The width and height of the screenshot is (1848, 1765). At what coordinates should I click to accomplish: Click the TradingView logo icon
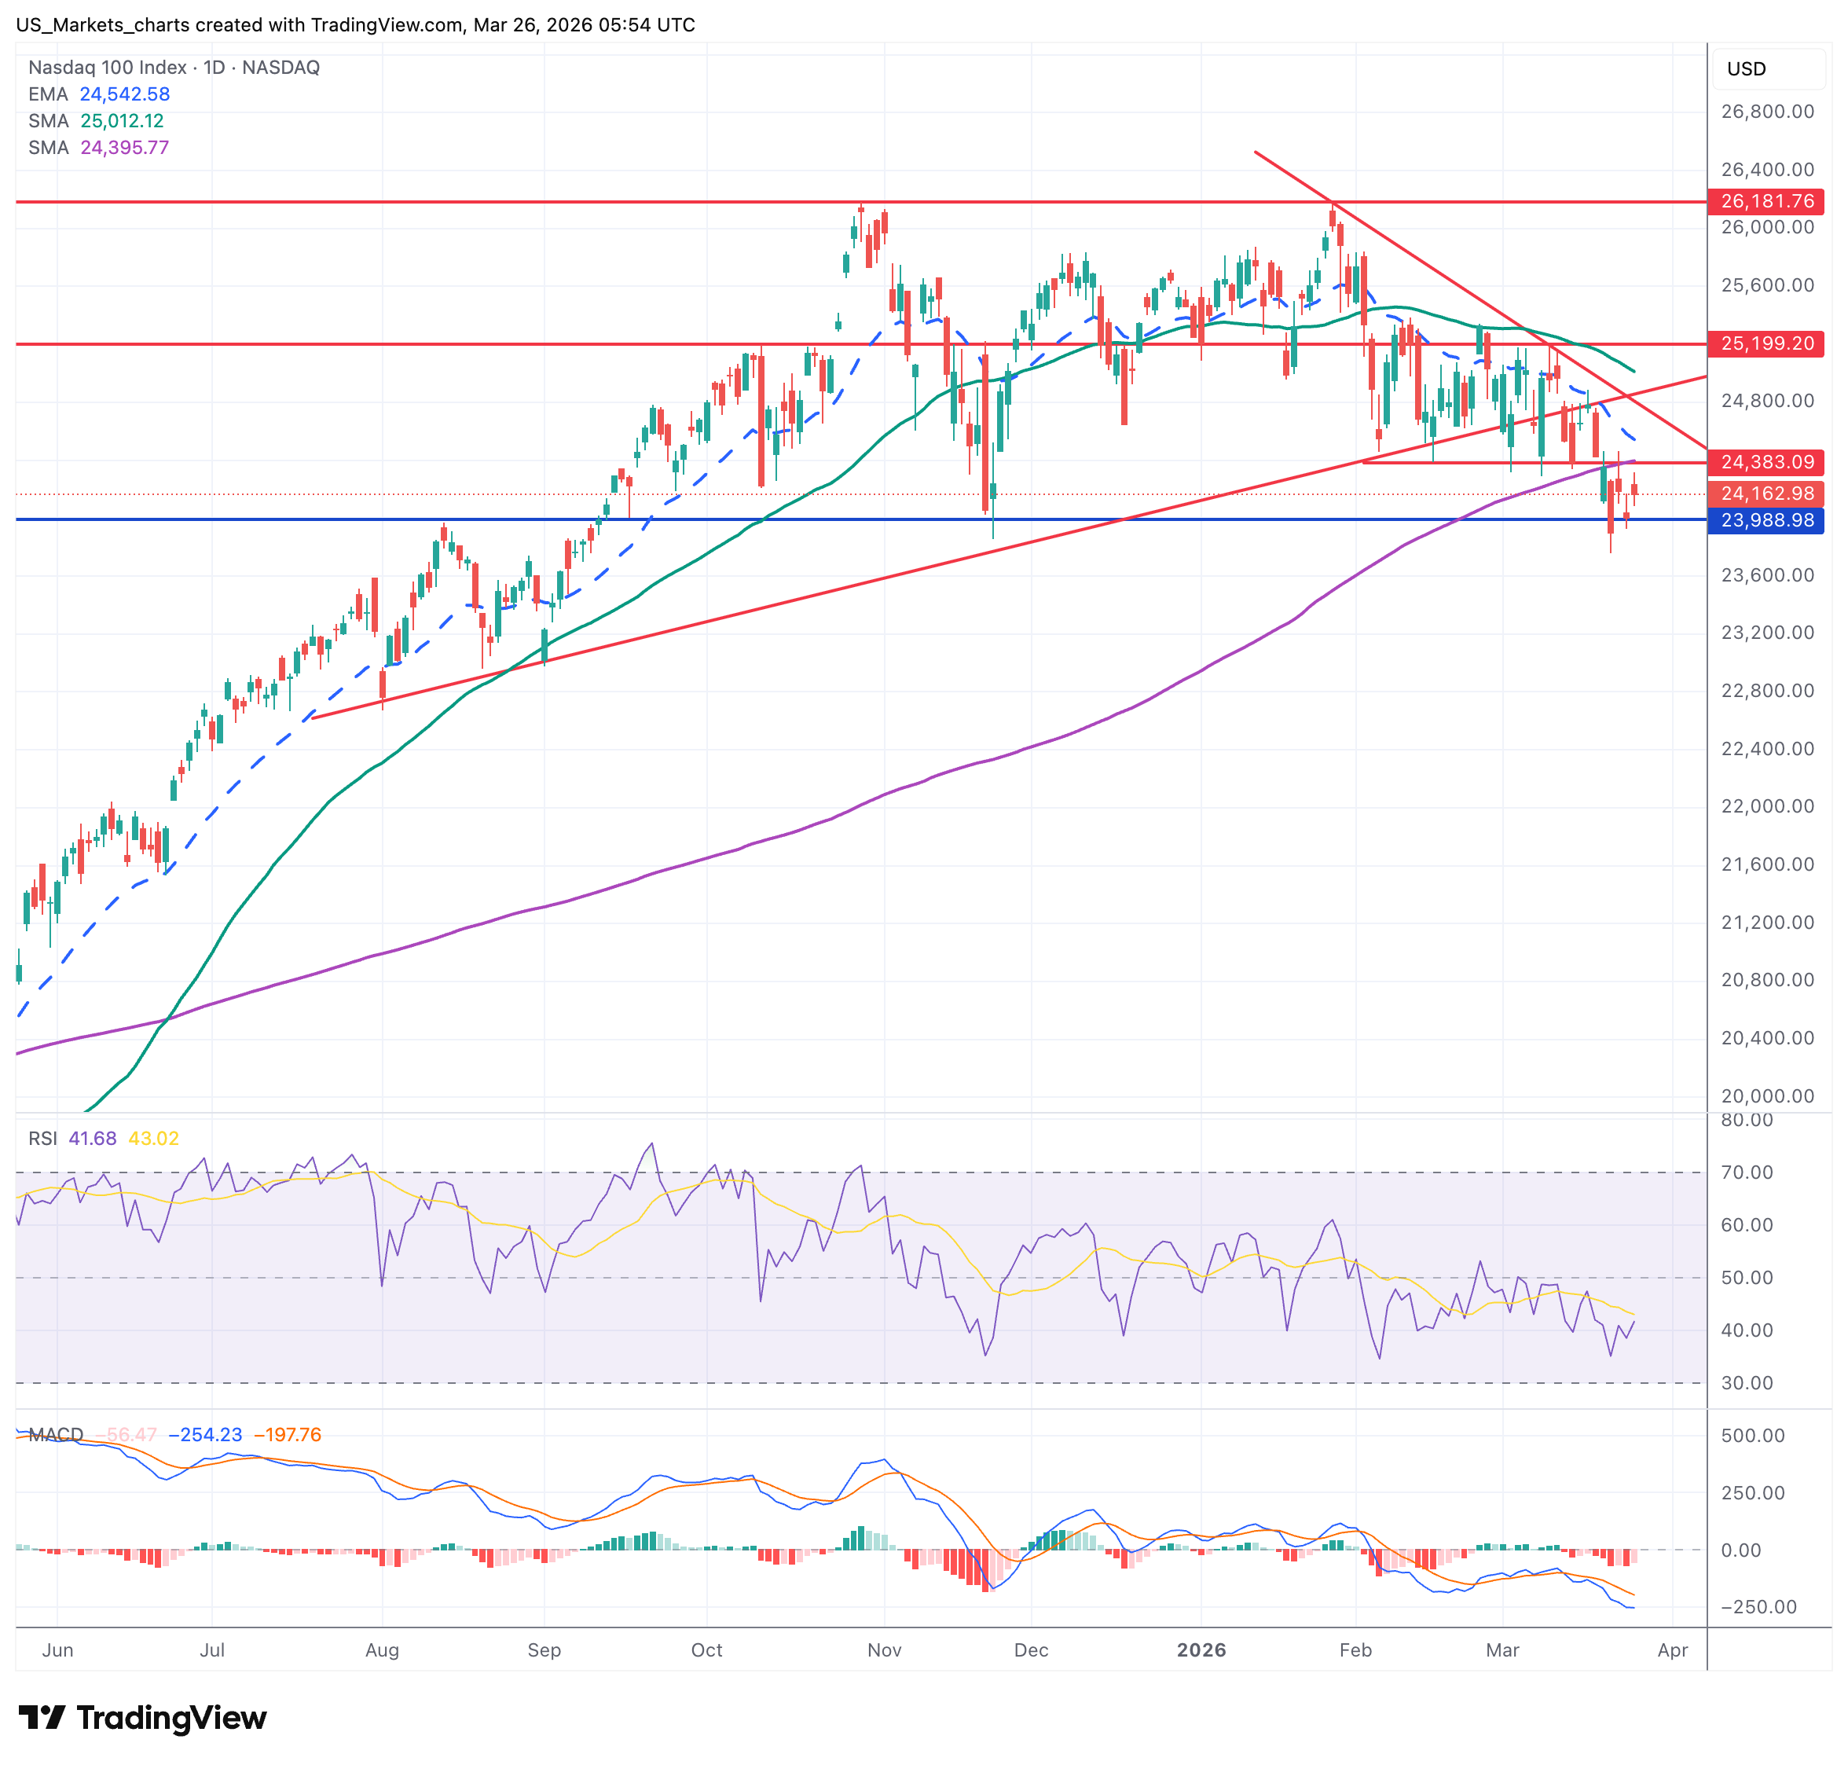[42, 1717]
